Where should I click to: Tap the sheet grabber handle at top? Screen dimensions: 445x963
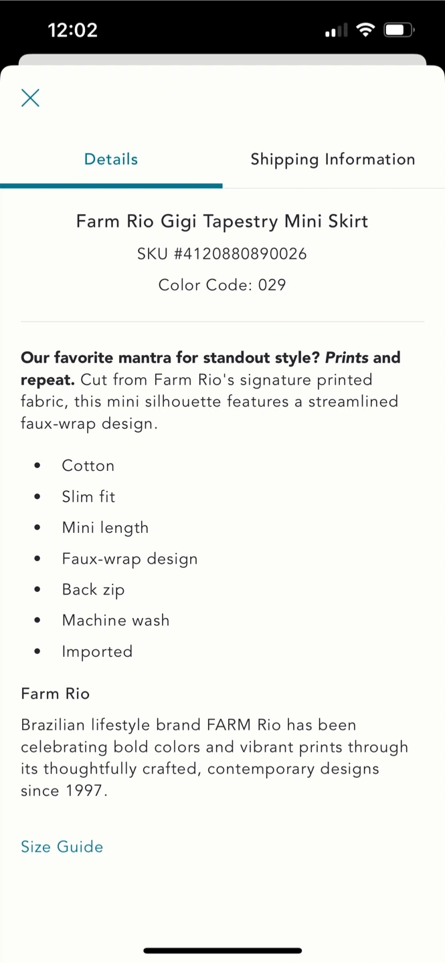222,60
